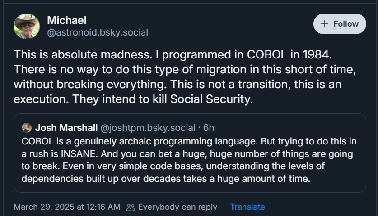Open the March 29, 2025 post timestamp
The height and width of the screenshot is (216, 378).
click(x=67, y=207)
